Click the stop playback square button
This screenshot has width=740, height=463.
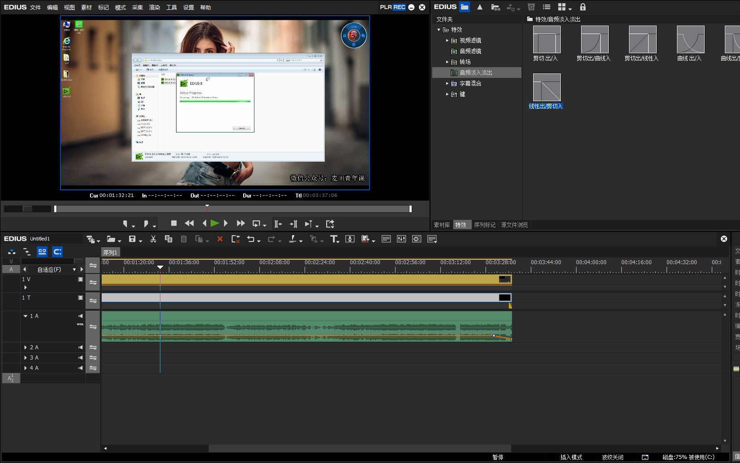[174, 223]
